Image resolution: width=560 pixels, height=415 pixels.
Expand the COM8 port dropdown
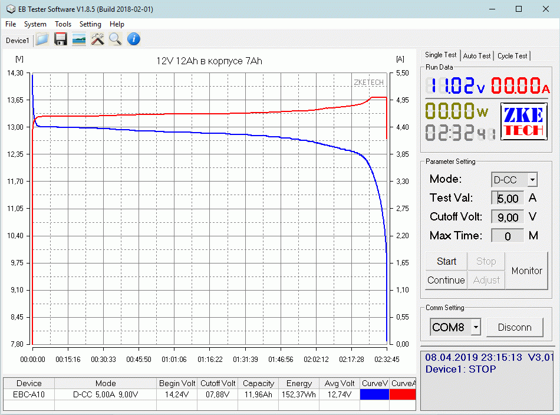pyautogui.click(x=476, y=327)
